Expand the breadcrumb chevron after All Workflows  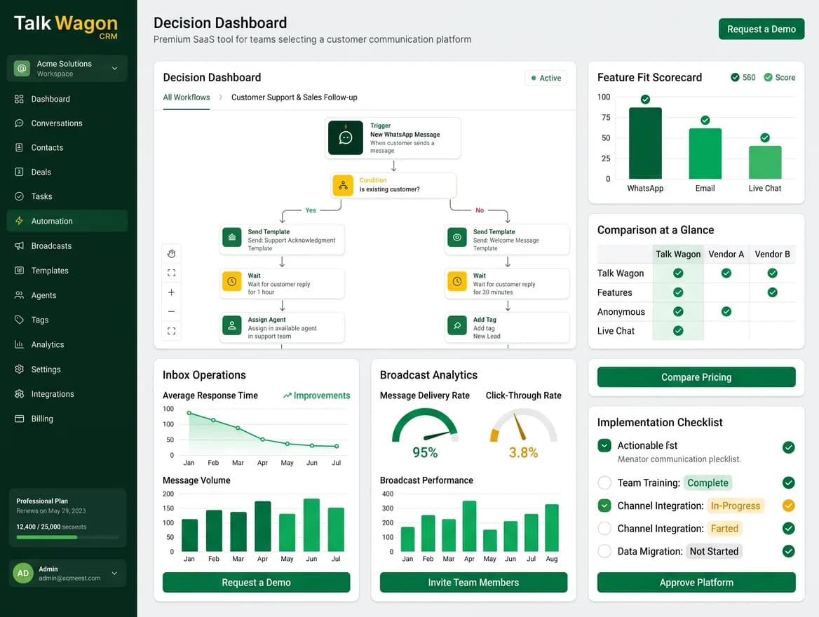220,97
